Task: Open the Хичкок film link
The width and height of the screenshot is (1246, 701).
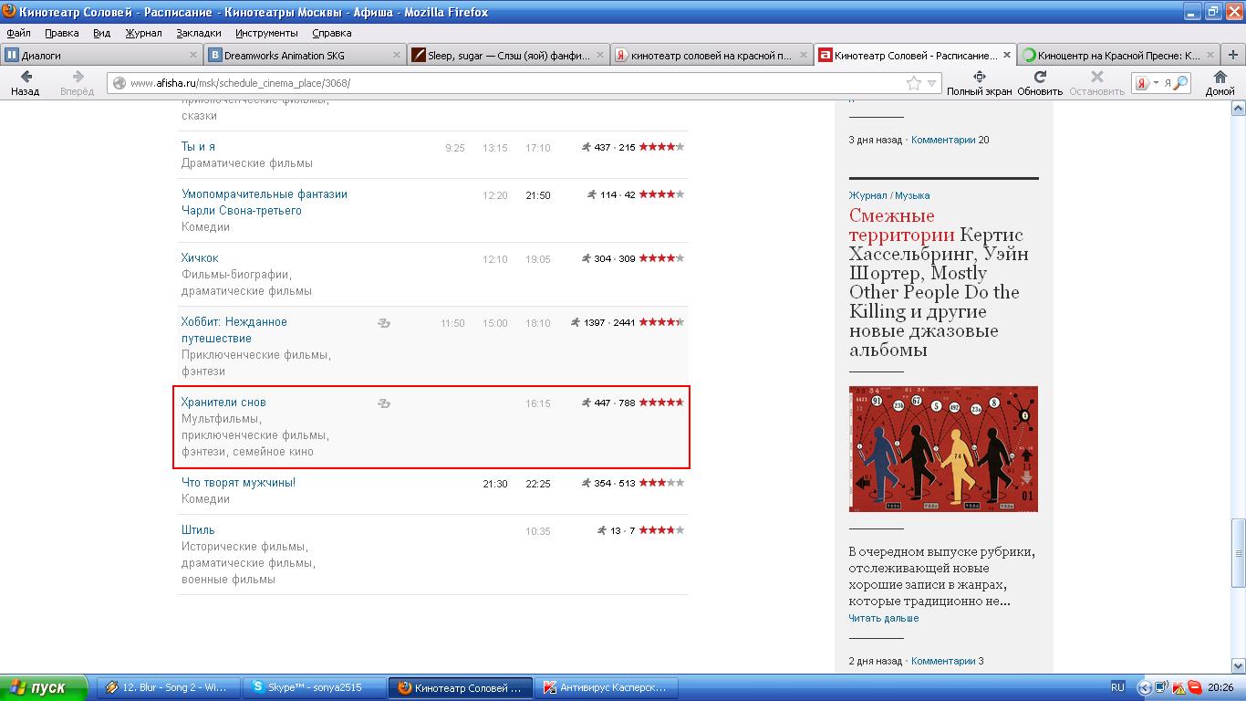Action: pyautogui.click(x=200, y=257)
